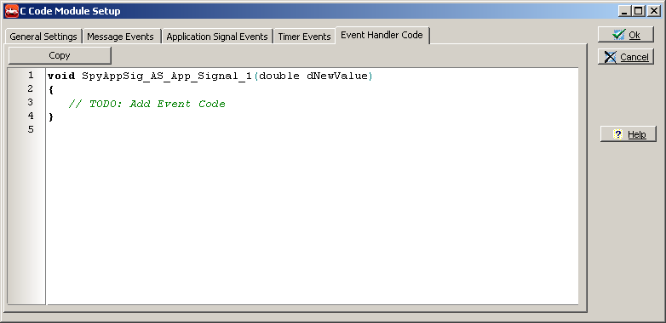Open Help for this dialog

pyautogui.click(x=629, y=134)
